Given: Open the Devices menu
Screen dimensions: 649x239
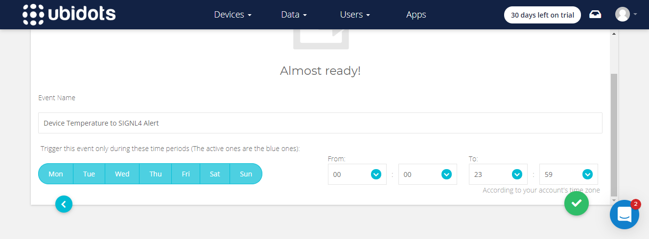Looking at the screenshot, I should tap(232, 15).
